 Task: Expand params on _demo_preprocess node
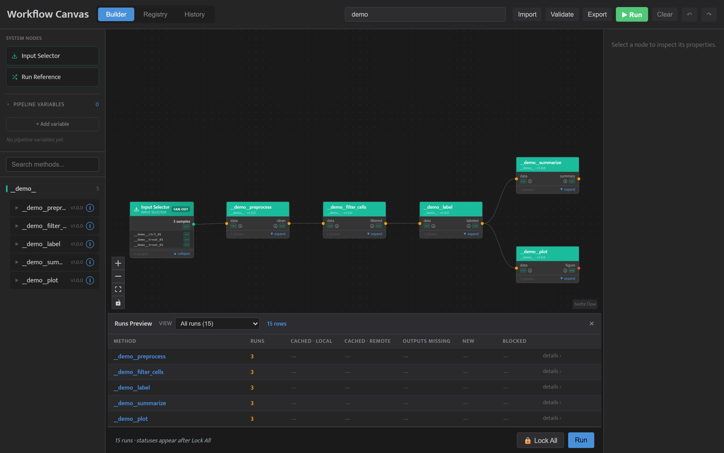pos(278,234)
